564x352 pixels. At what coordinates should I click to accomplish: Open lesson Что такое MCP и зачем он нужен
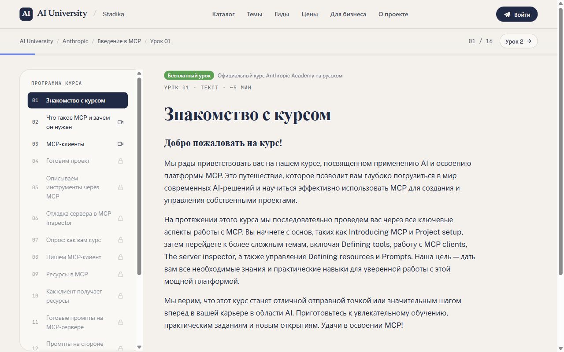78,122
